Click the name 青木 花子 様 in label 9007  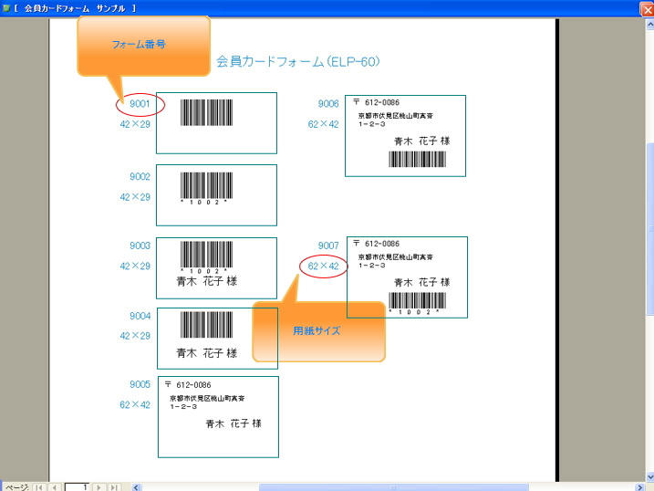pos(422,282)
